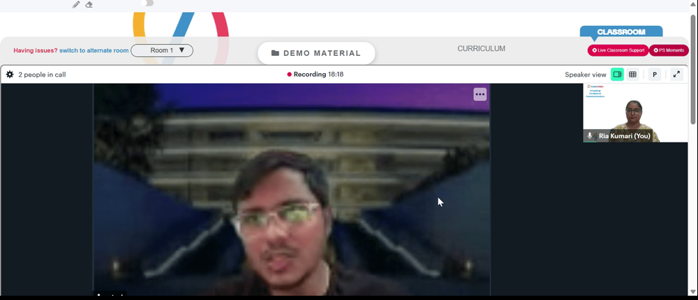Click the switch to alternate room link
The height and width of the screenshot is (300, 698).
(x=94, y=50)
